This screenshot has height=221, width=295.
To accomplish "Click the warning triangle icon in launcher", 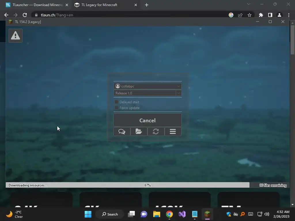I will (x=16, y=35).
